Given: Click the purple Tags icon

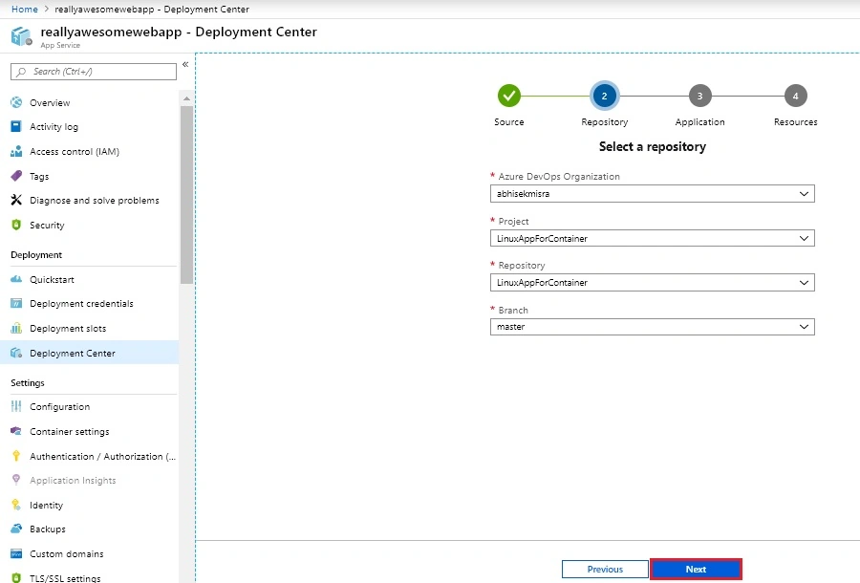Looking at the screenshot, I should pos(16,176).
